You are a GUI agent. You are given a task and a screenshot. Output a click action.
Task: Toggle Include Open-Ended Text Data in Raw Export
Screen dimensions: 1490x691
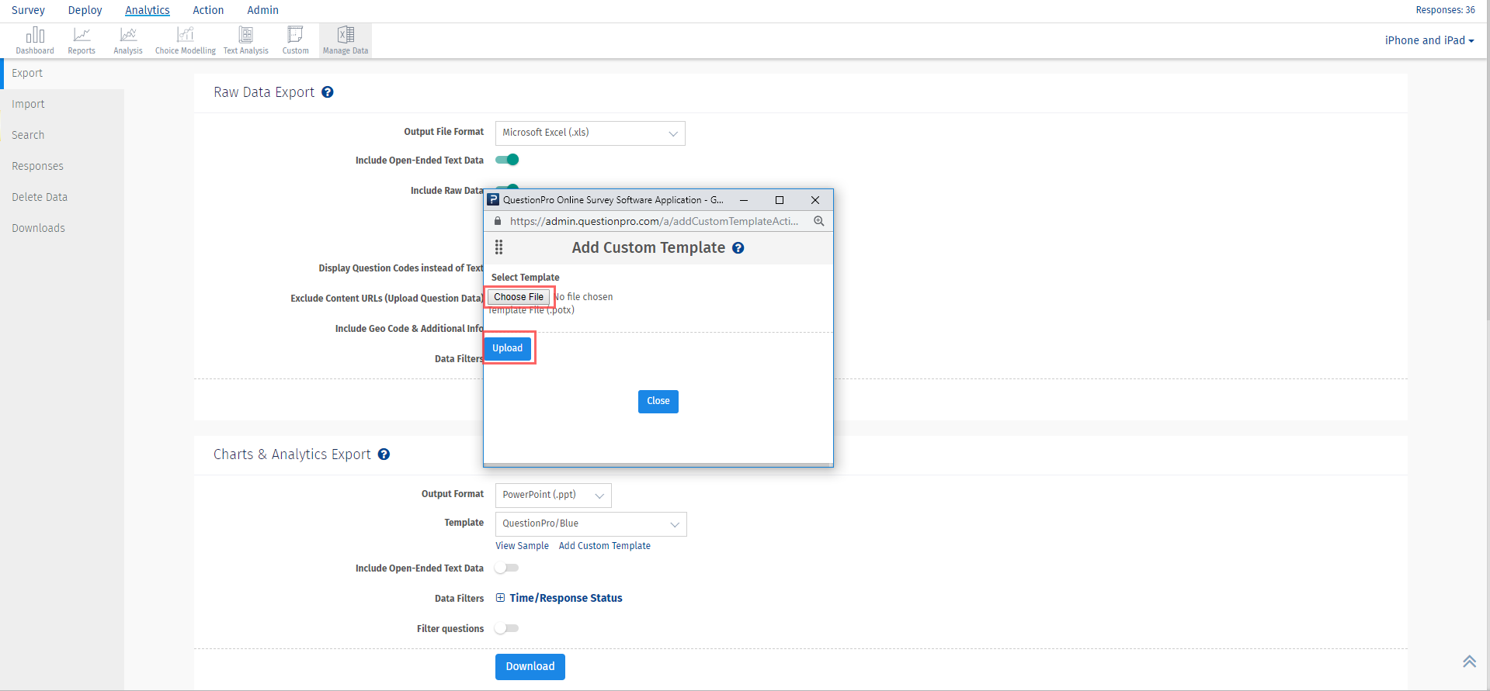[x=507, y=160]
